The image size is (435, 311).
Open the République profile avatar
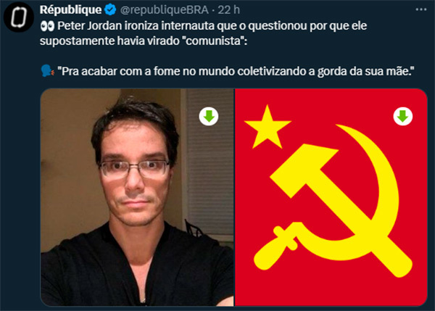[19, 17]
